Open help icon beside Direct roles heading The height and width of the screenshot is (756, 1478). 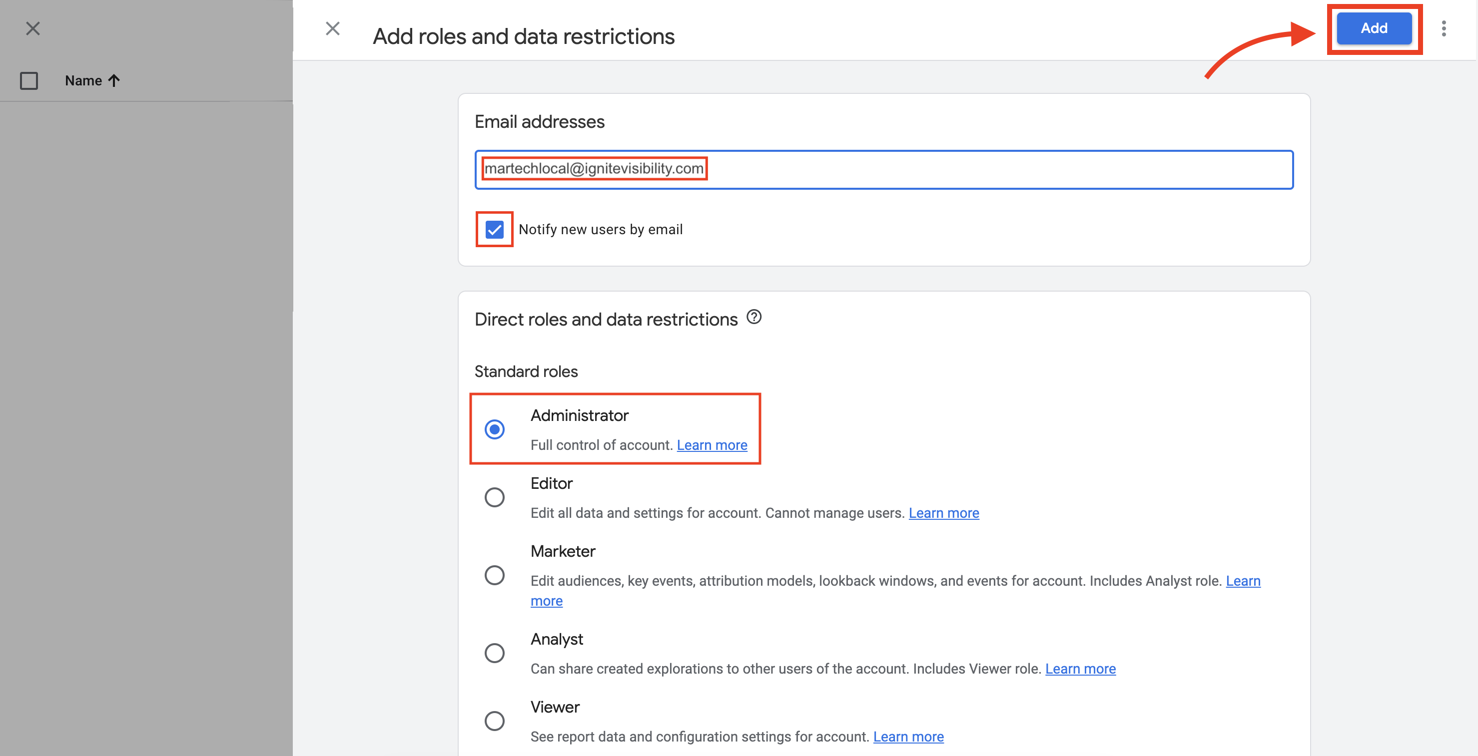coord(754,317)
